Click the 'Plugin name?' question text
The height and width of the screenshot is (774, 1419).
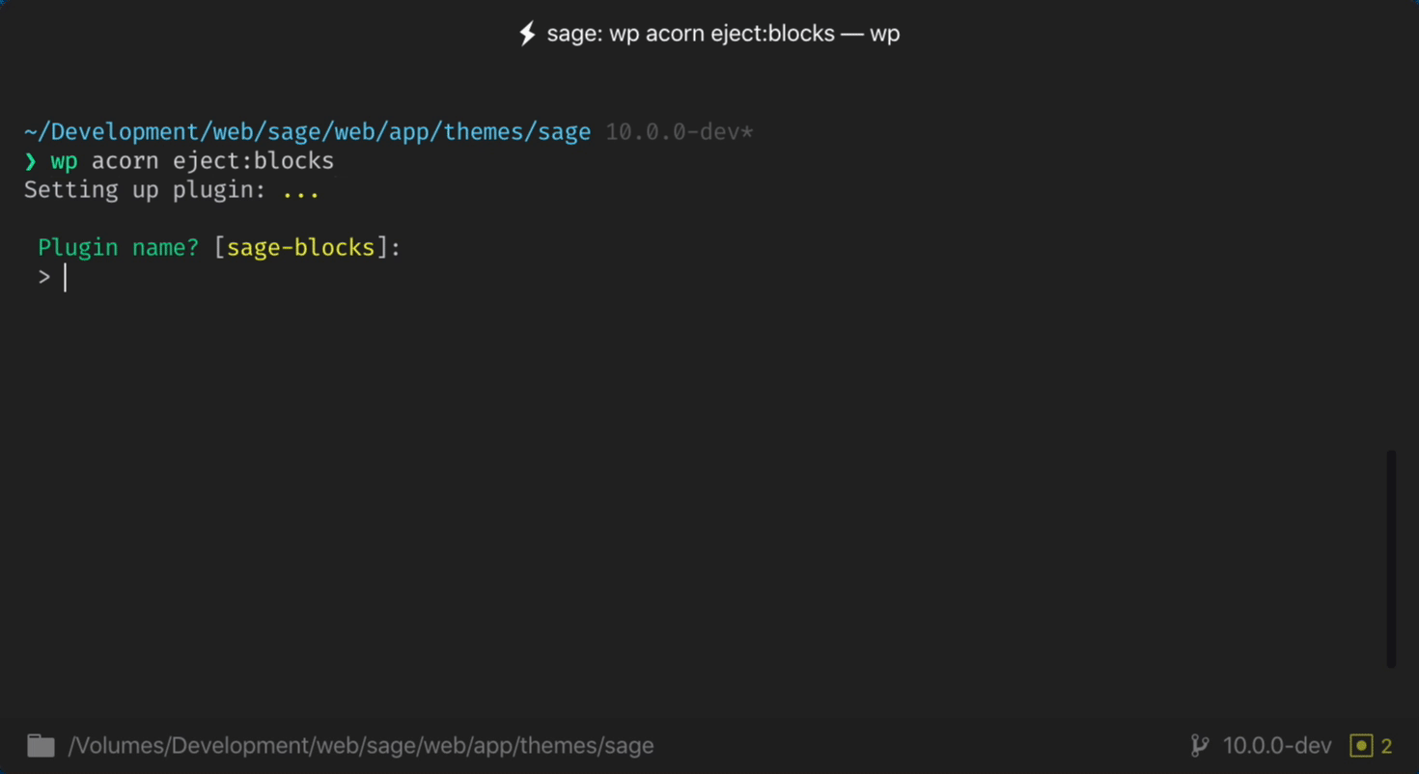pyautogui.click(x=118, y=248)
